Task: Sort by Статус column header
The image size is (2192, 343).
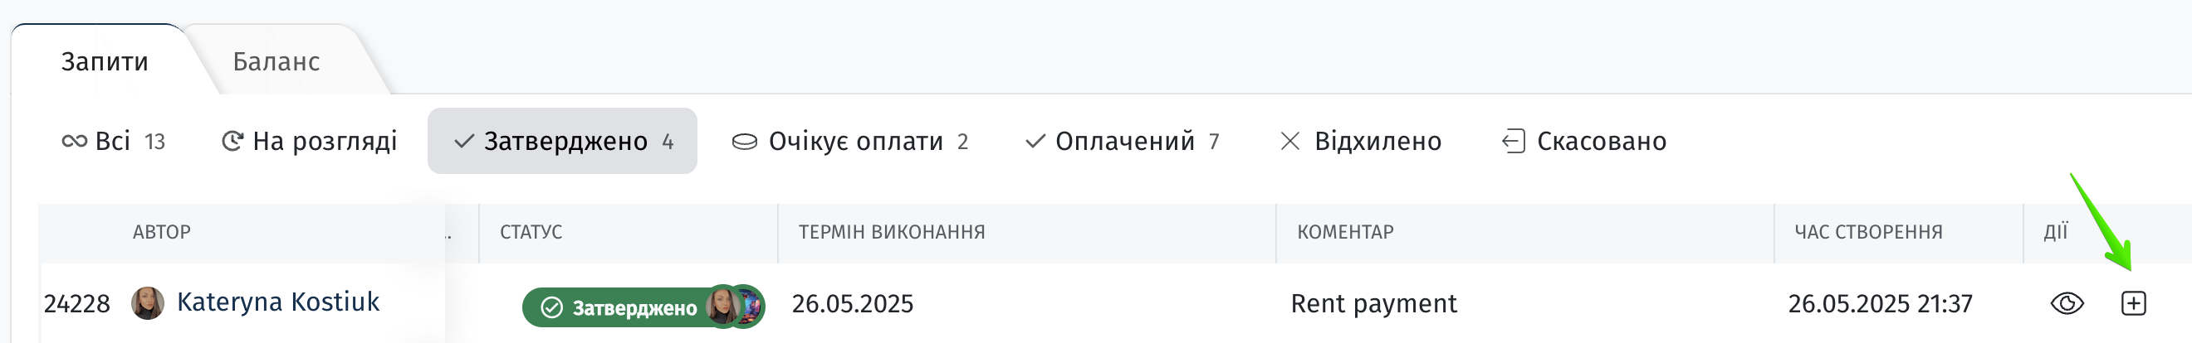Action: tap(531, 232)
